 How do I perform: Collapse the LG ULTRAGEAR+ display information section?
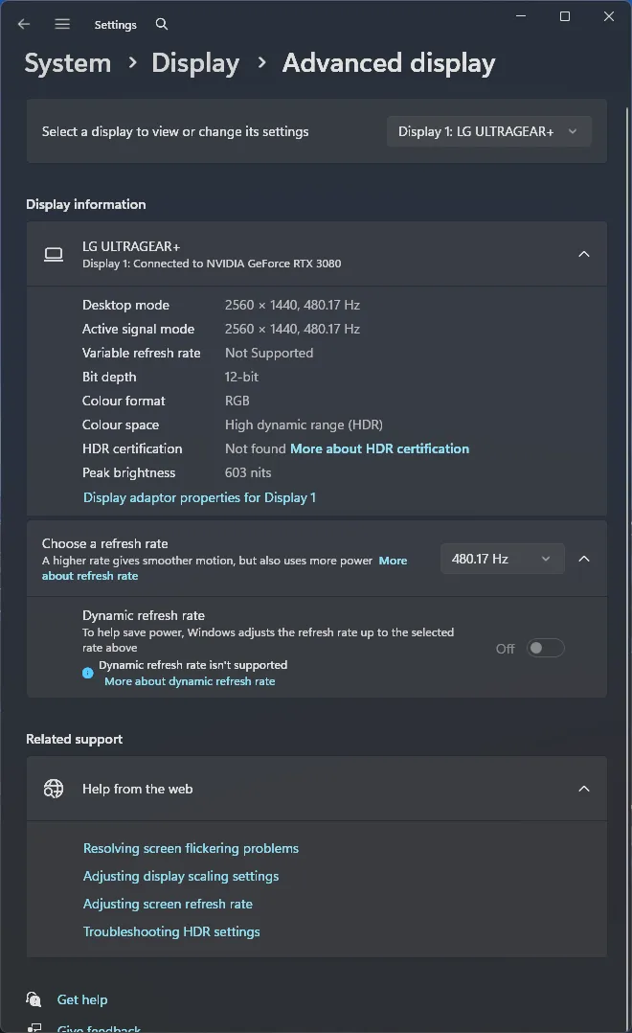(x=584, y=254)
